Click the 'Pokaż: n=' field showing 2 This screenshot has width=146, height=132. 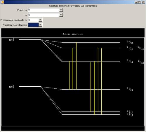pos(44,10)
